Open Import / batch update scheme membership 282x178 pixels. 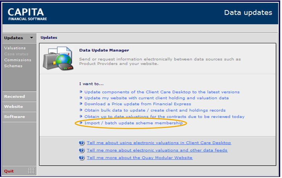tap(134, 123)
